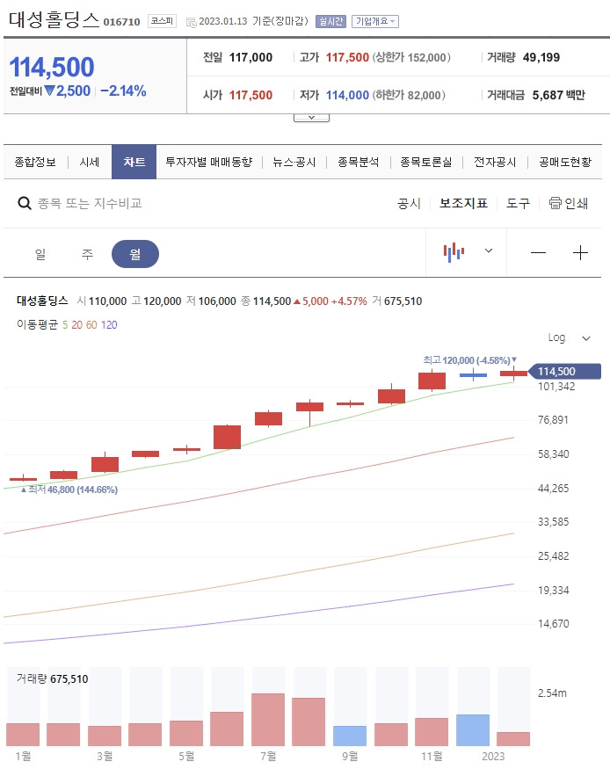Click the 코스피 market badge
The height and width of the screenshot is (769, 610).
162,21
